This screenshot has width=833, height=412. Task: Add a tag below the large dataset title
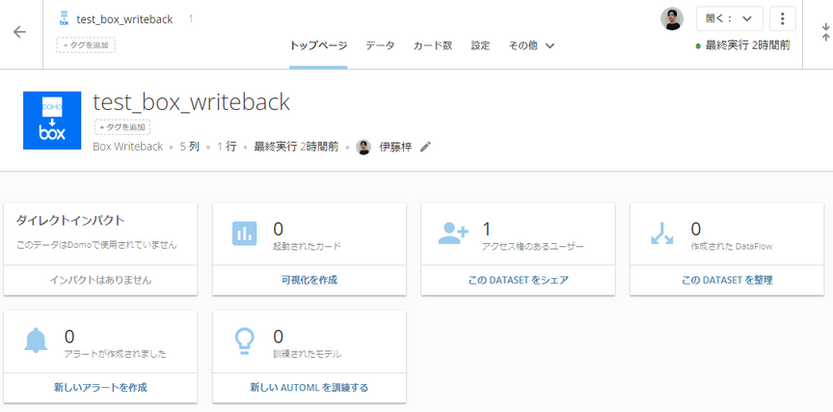pos(122,127)
